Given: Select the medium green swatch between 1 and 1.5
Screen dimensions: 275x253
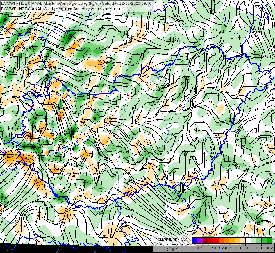Looking at the screenshot, I should pos(264,240).
